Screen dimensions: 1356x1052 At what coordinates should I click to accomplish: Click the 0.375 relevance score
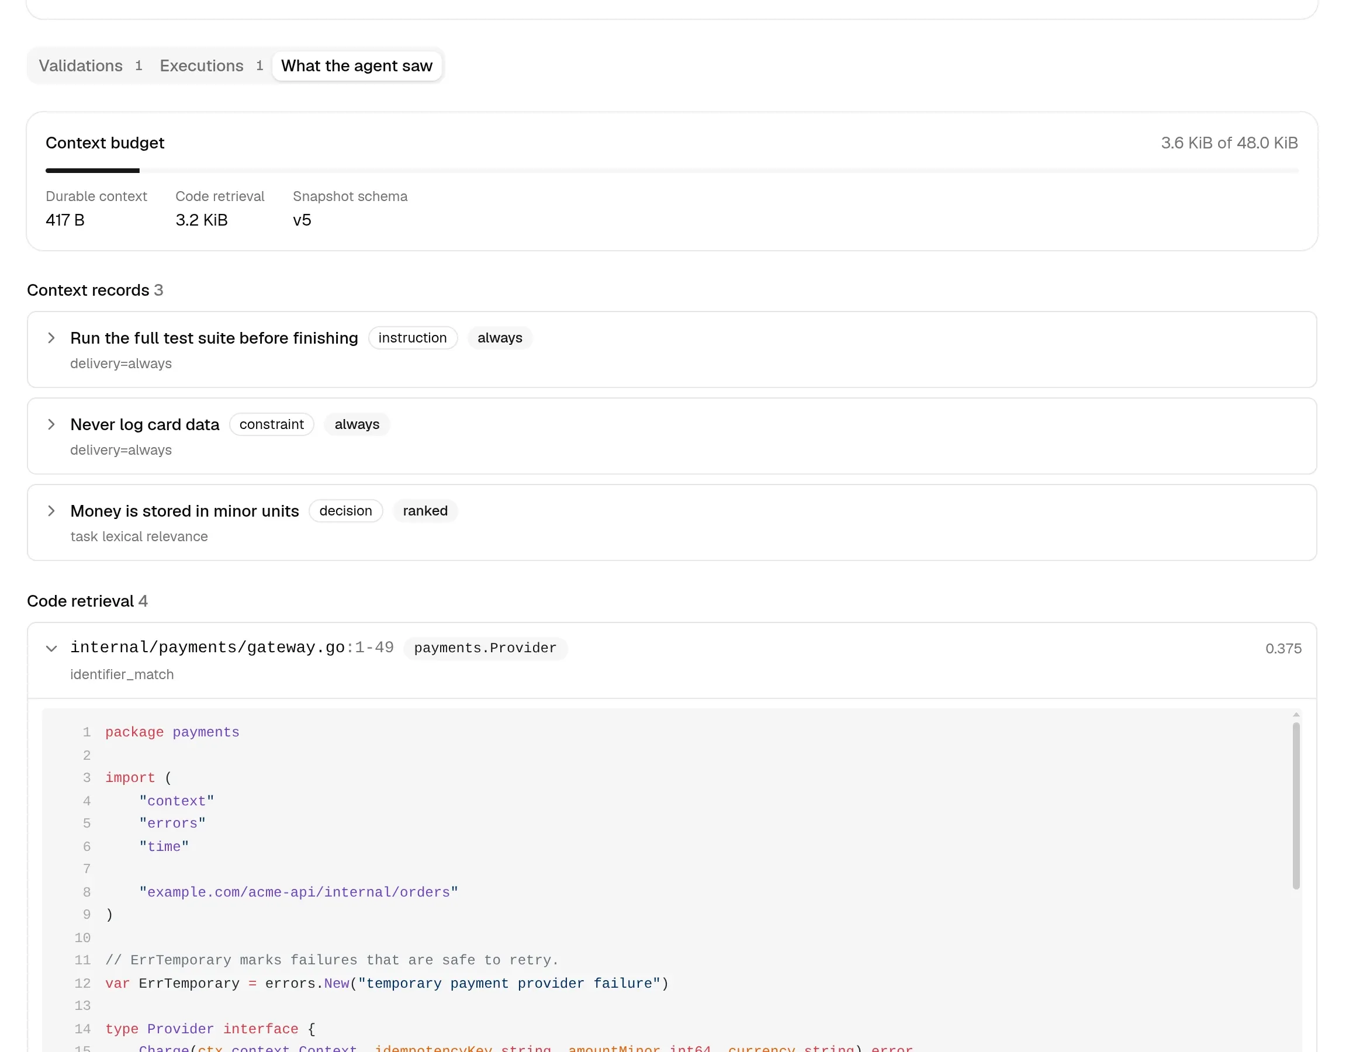(1284, 648)
